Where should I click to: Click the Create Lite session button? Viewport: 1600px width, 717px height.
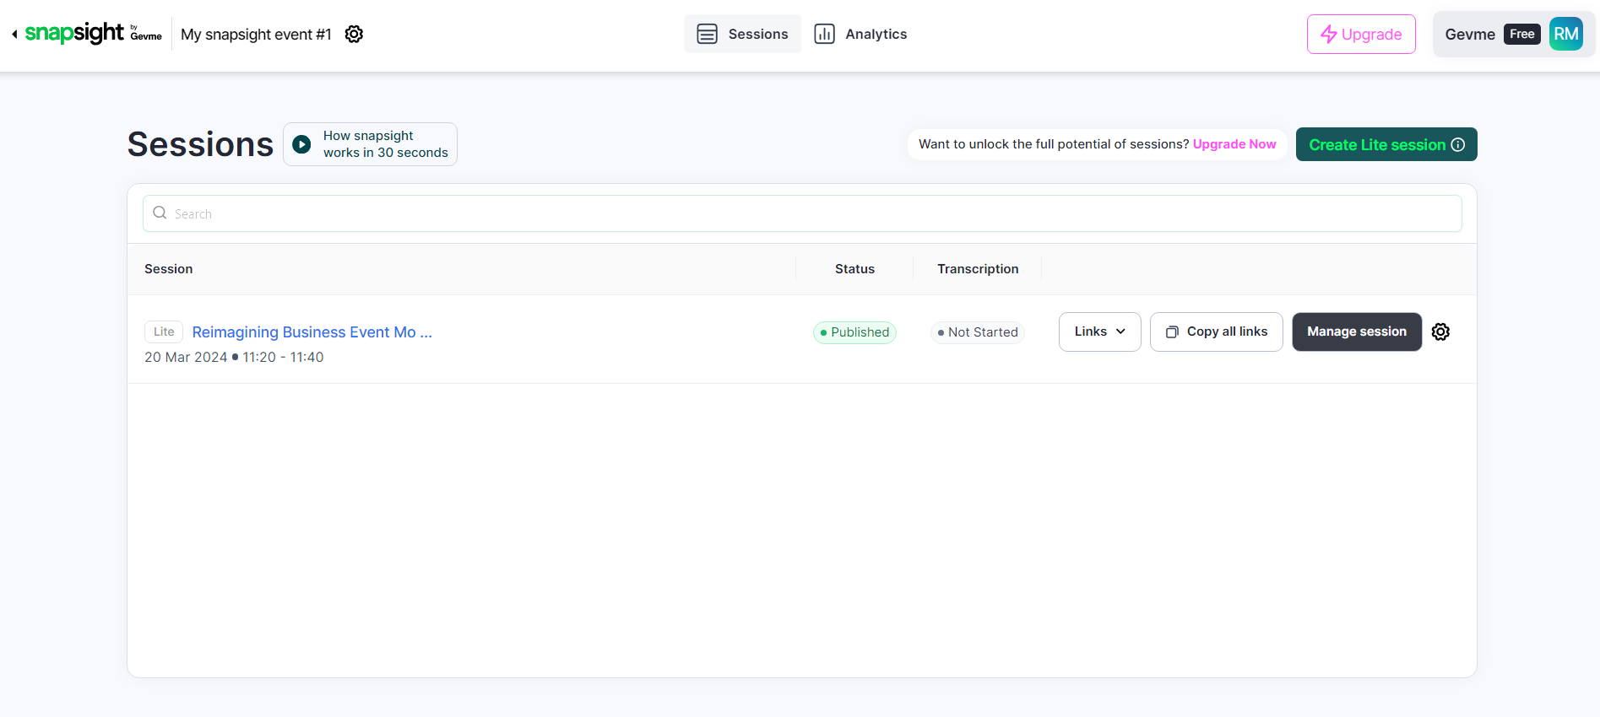1376,145
